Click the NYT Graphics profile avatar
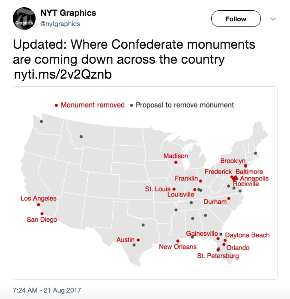Image resolution: width=290 pixels, height=299 pixels. (x=24, y=18)
